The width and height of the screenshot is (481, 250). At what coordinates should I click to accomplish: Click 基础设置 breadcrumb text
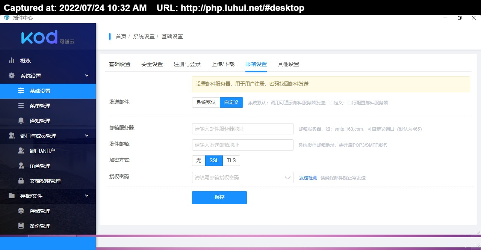172,36
